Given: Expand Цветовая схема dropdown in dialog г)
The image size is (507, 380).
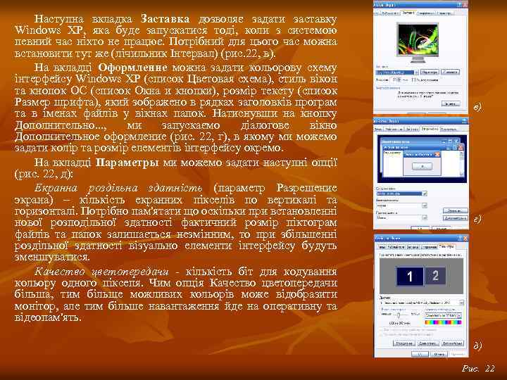Looking at the screenshot, I should pyautogui.click(x=425, y=205).
